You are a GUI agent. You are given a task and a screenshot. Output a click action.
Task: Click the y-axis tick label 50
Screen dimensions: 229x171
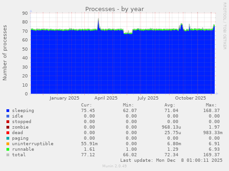[x=25, y=49]
